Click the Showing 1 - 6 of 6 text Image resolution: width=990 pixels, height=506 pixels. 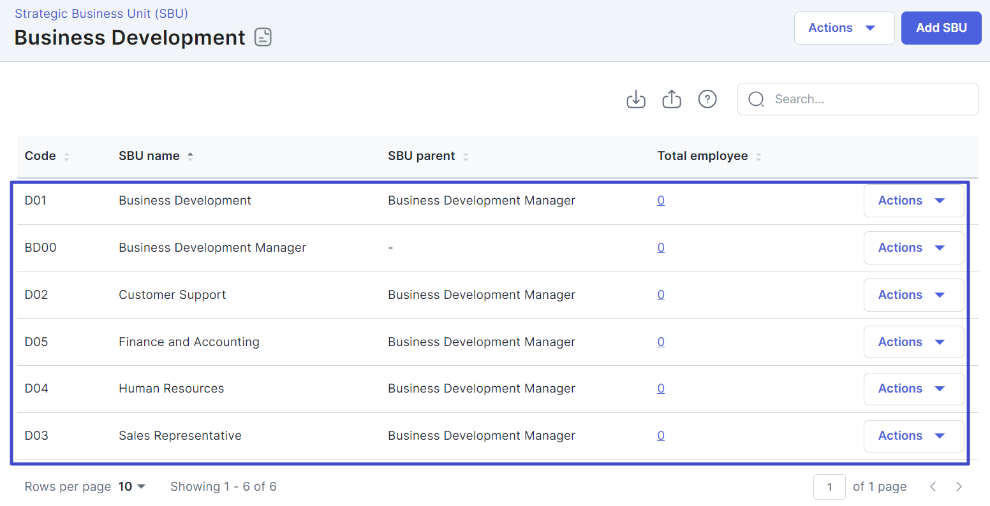[223, 487]
